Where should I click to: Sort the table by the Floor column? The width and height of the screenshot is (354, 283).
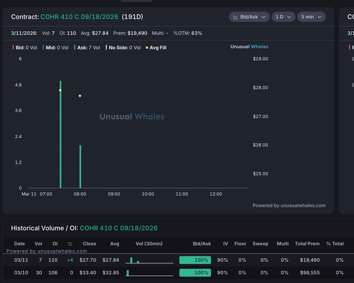240,244
